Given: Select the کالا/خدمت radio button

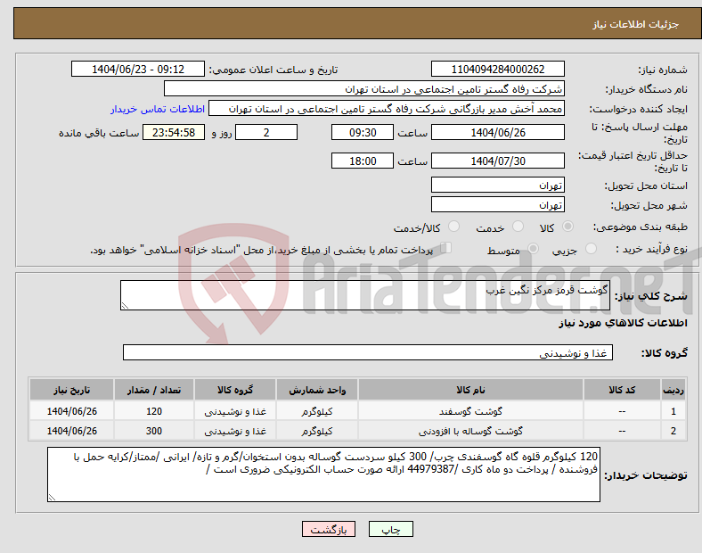Looking at the screenshot, I should [x=453, y=227].
